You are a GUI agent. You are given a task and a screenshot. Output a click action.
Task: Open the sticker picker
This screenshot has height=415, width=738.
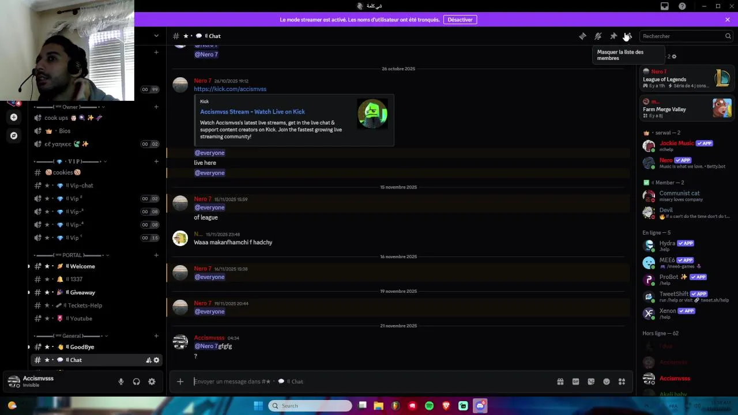point(591,382)
